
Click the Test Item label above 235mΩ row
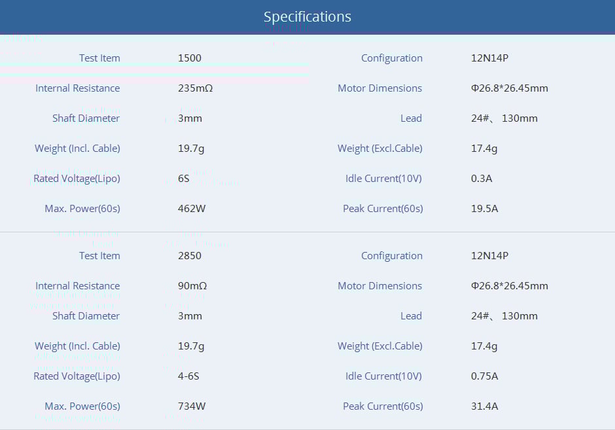click(99, 58)
